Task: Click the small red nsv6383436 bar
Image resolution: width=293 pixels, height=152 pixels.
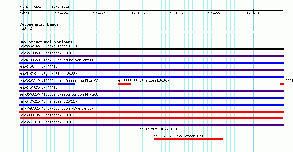Action: pyautogui.click(x=125, y=84)
